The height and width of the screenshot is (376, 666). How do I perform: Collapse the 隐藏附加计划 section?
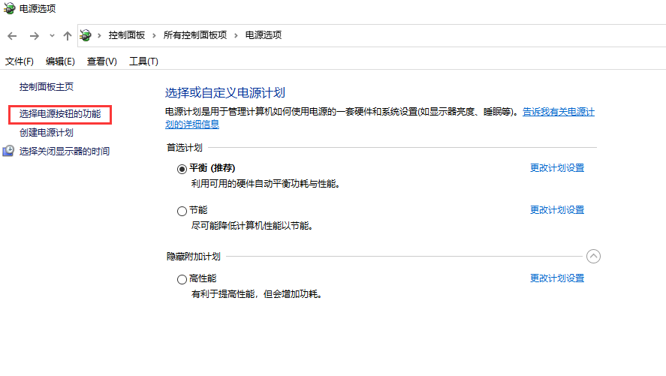[x=593, y=257]
